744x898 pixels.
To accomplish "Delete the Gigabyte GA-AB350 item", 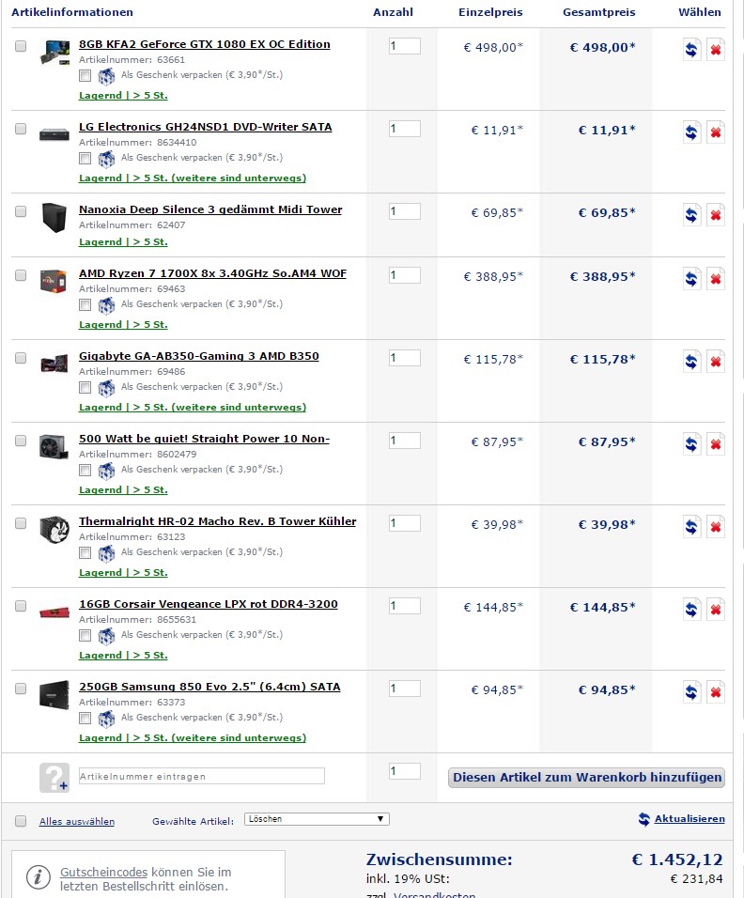I will tap(716, 362).
